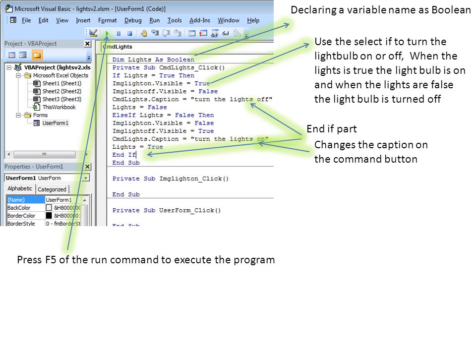Open the Window menu
The height and width of the screenshot is (357, 476).
tap(228, 20)
